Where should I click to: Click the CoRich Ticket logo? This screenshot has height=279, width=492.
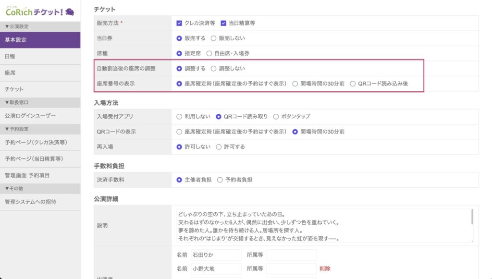[40, 11]
